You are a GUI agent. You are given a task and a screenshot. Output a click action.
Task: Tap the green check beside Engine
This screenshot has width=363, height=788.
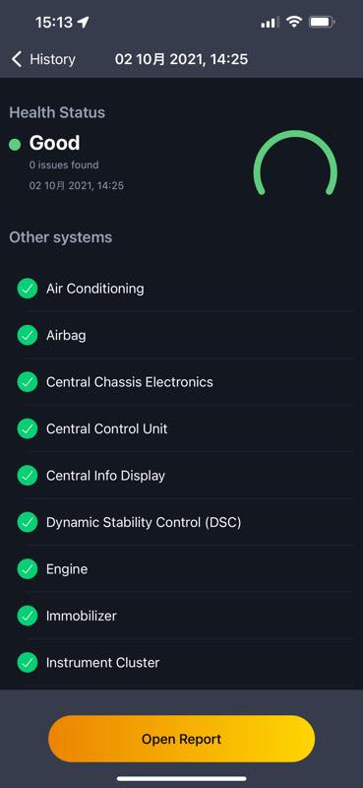(28, 569)
